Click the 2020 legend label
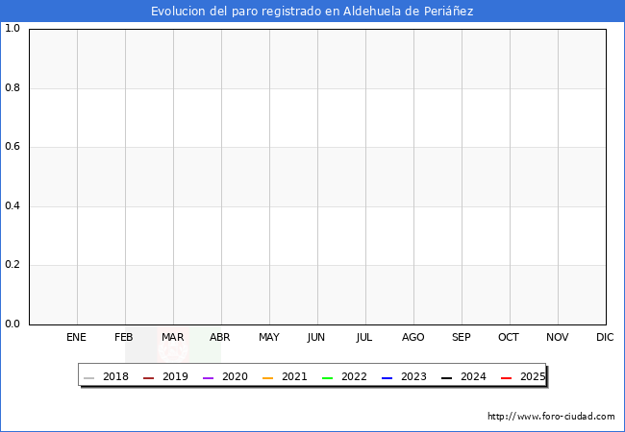 (235, 376)
